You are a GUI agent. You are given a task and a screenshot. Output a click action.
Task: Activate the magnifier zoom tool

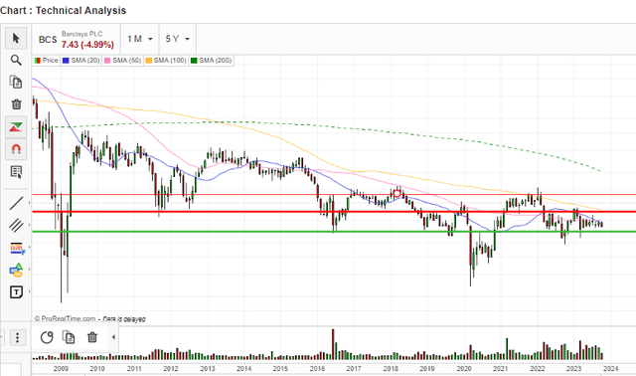click(x=16, y=60)
